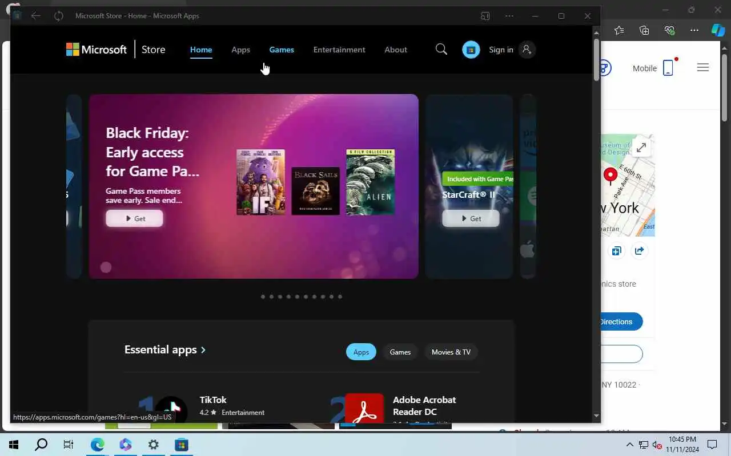Click the open-in-browser icon in Store title bar
The image size is (731, 456).
click(x=485, y=16)
